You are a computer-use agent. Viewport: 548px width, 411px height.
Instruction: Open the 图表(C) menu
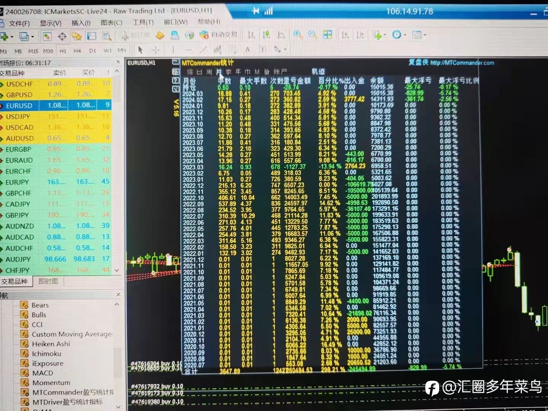tap(112, 23)
